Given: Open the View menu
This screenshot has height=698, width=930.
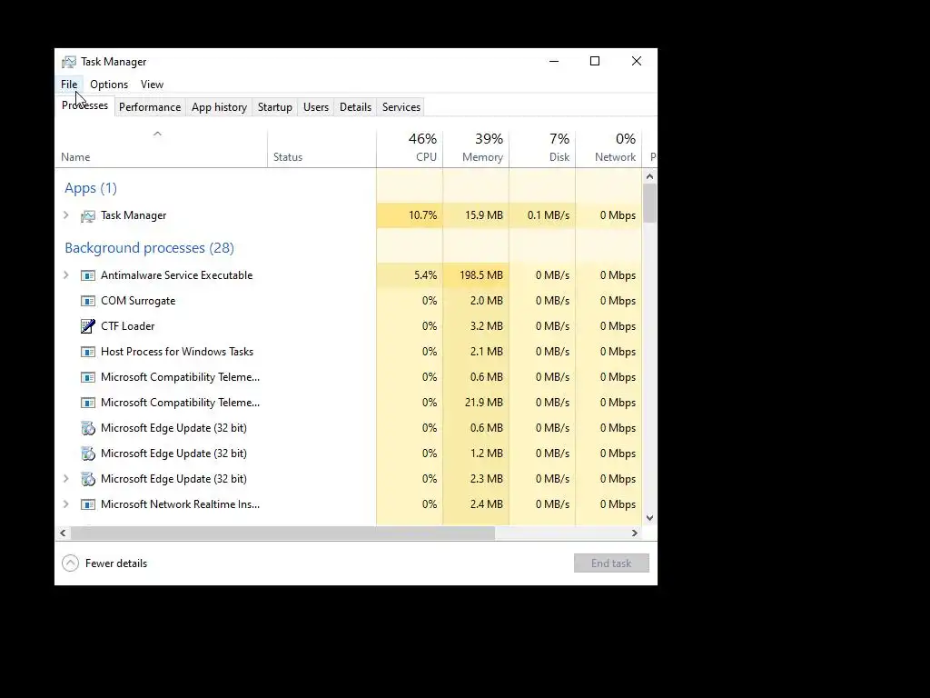Looking at the screenshot, I should tap(152, 85).
